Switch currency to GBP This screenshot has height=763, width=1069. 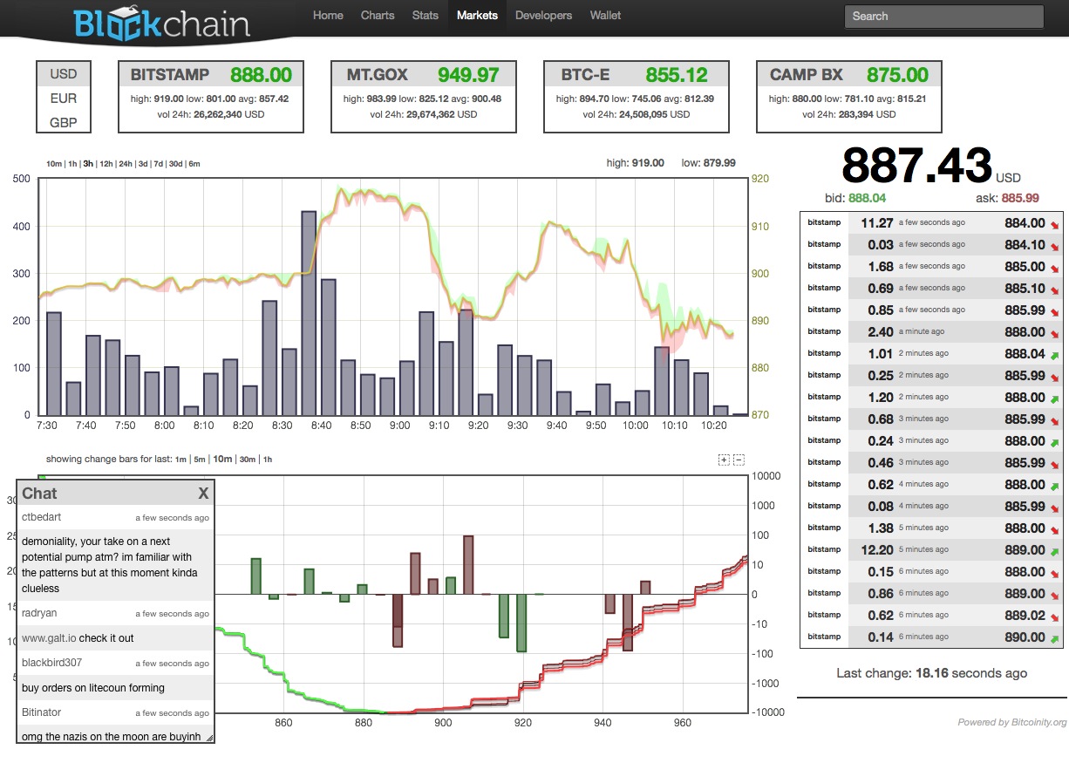pyautogui.click(x=64, y=123)
